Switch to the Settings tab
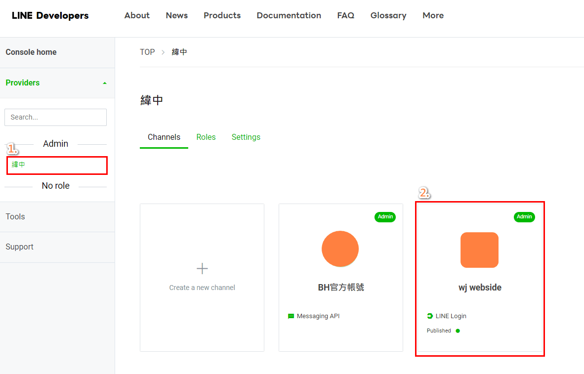 pyautogui.click(x=246, y=137)
